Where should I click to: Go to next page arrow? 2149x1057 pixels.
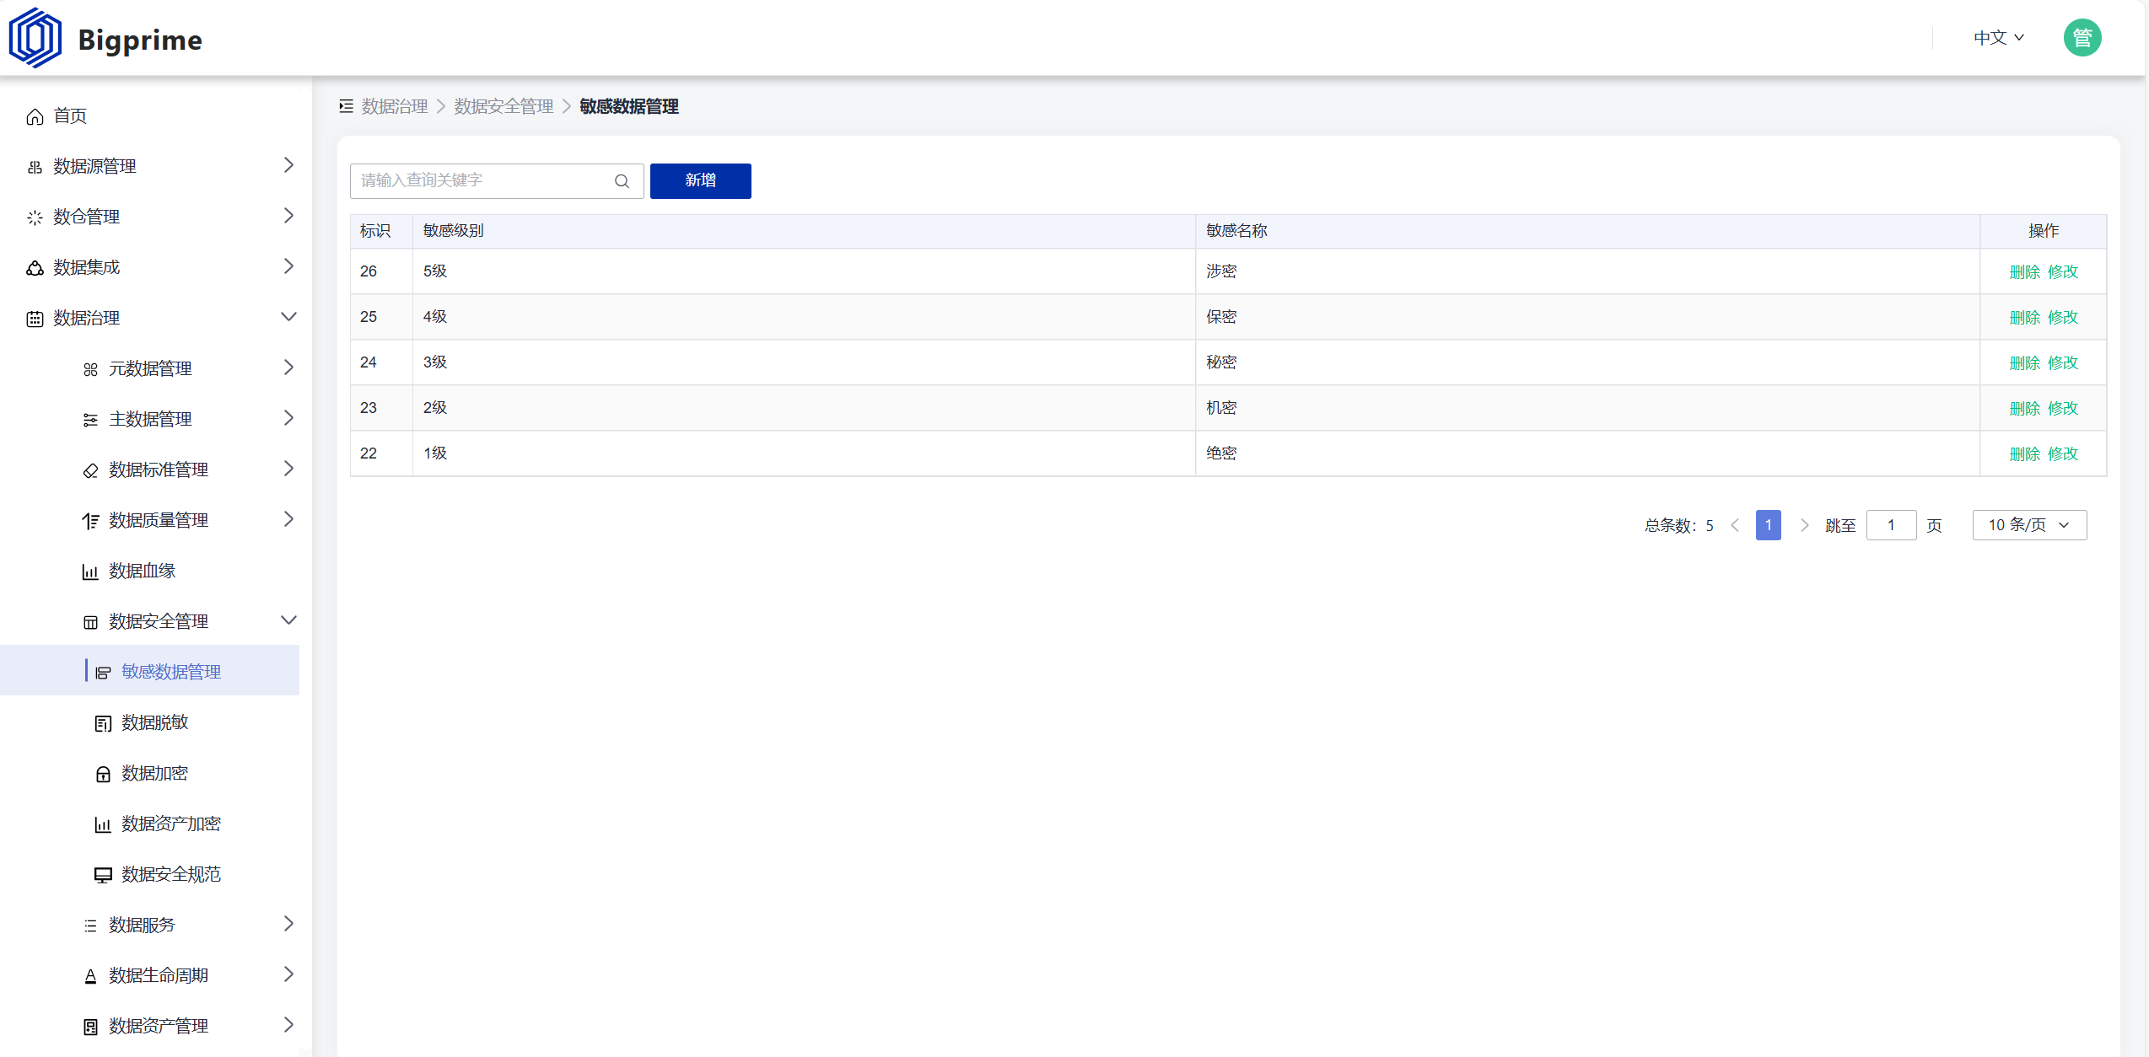click(x=1804, y=525)
